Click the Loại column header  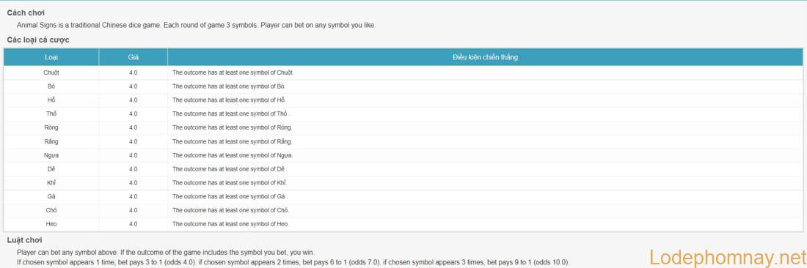(x=51, y=57)
